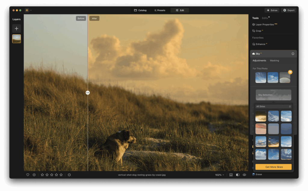Add a new layer with the plus button
This screenshot has width=308, height=191.
pyautogui.click(x=17, y=29)
